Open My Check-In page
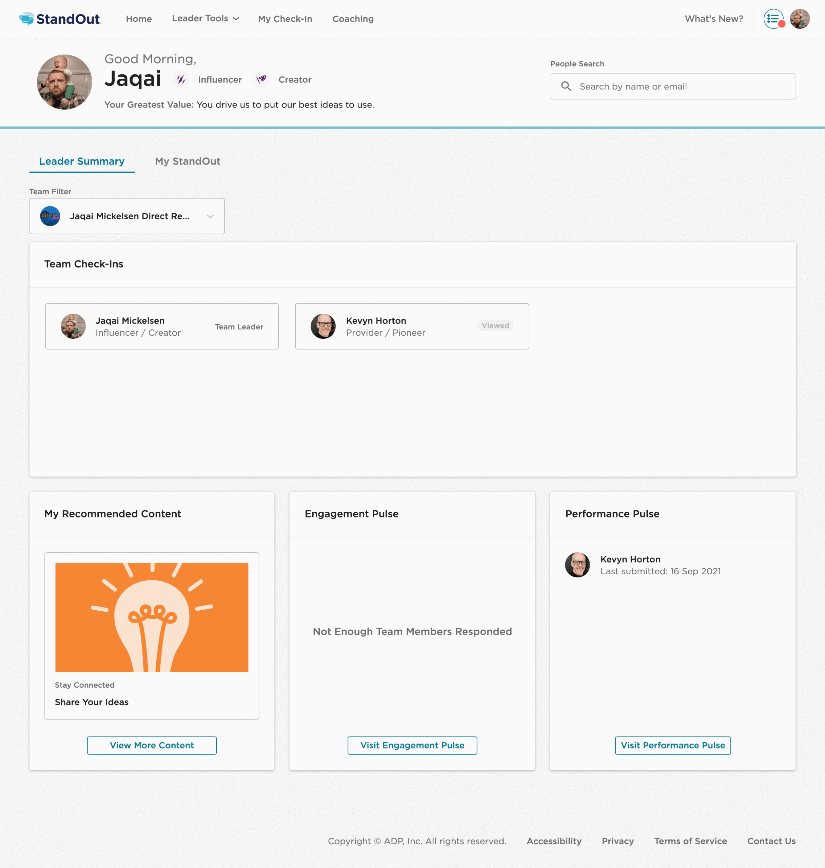The width and height of the screenshot is (825, 868). [285, 19]
